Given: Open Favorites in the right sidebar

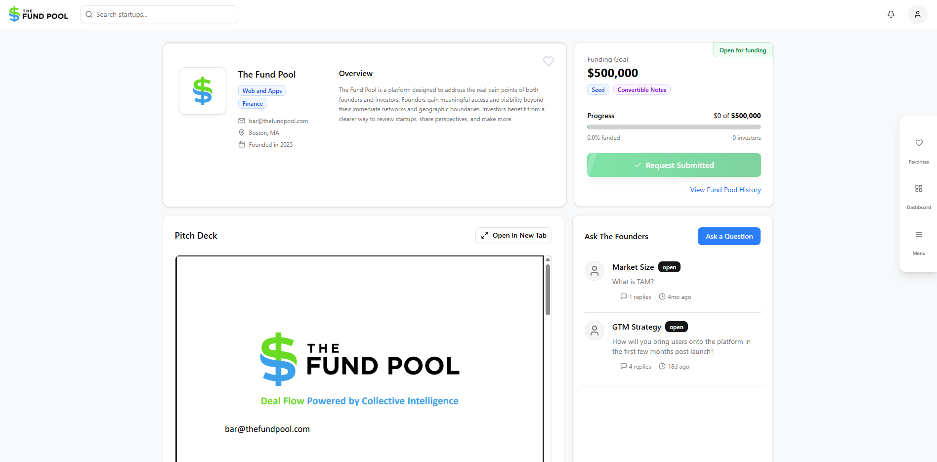Looking at the screenshot, I should [x=919, y=151].
